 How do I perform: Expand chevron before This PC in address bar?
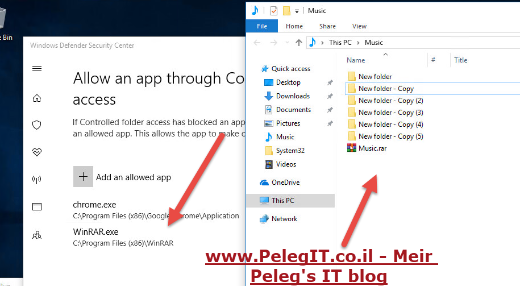(322, 43)
